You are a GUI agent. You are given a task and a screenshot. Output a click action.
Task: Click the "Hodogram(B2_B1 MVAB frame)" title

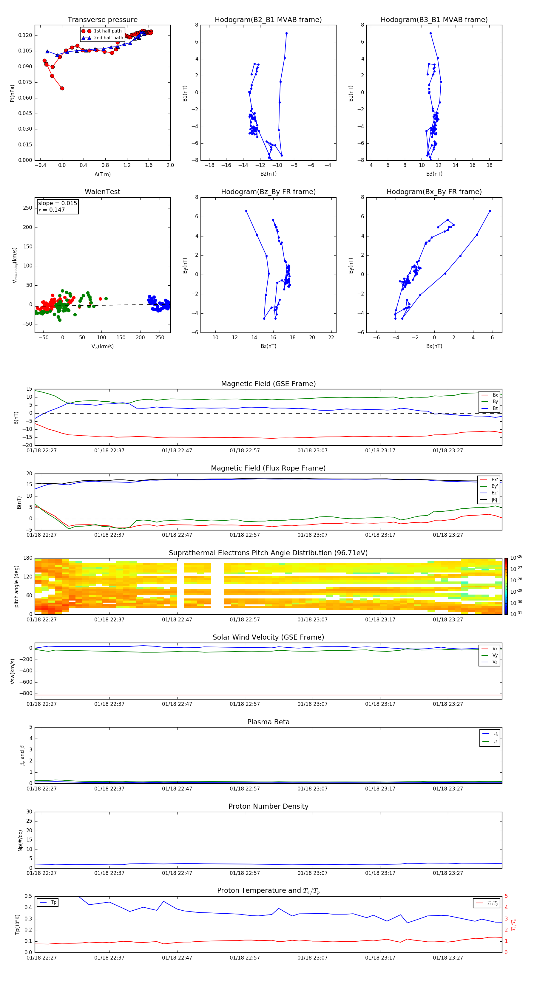tap(268, 19)
